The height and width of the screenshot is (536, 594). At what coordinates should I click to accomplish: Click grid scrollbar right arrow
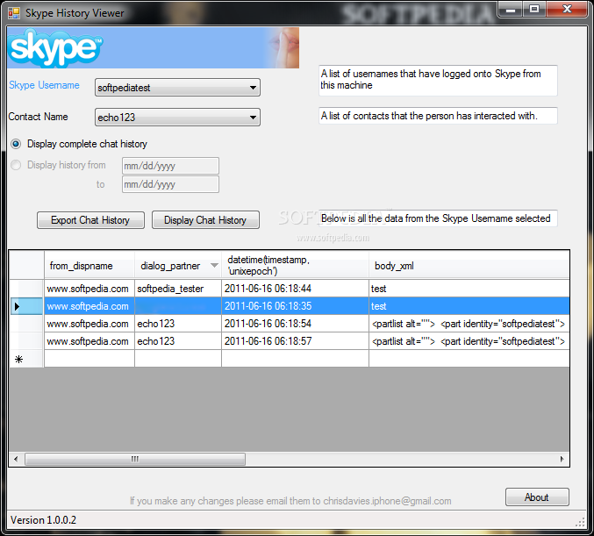pos(562,459)
